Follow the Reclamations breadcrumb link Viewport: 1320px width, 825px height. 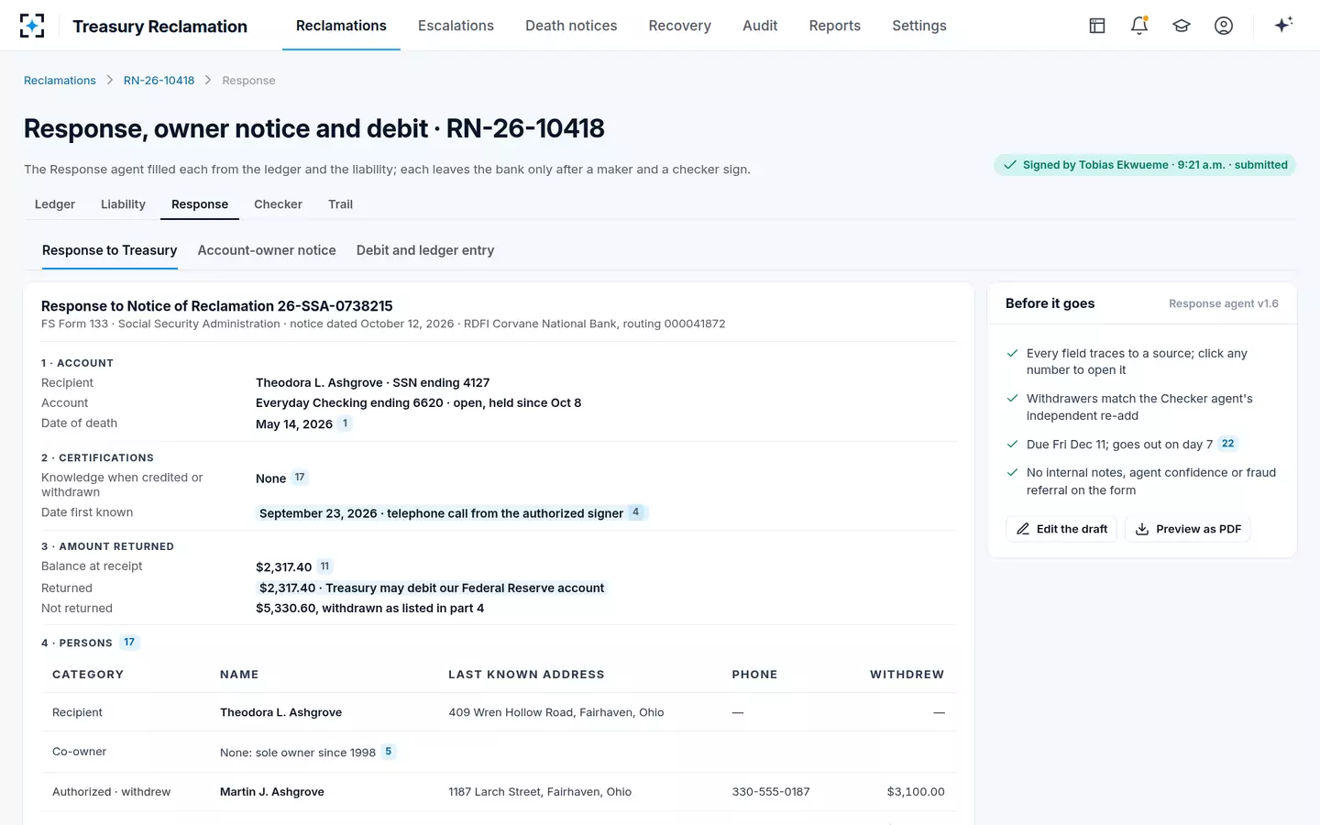pos(60,81)
